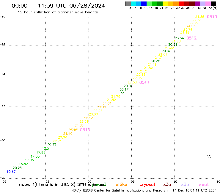This screenshot has width=220, height=193.
Task: Select the s3b satellite label
Action: pos(185,184)
